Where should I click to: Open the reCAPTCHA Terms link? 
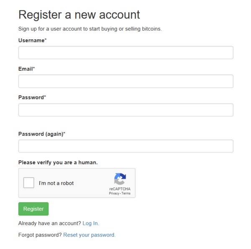coord(126,193)
